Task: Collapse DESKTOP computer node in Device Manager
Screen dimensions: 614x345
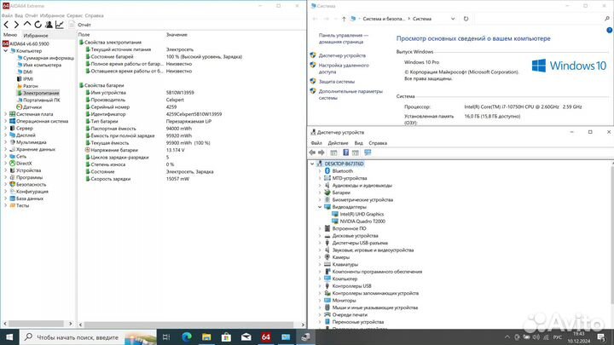Action: 312,164
